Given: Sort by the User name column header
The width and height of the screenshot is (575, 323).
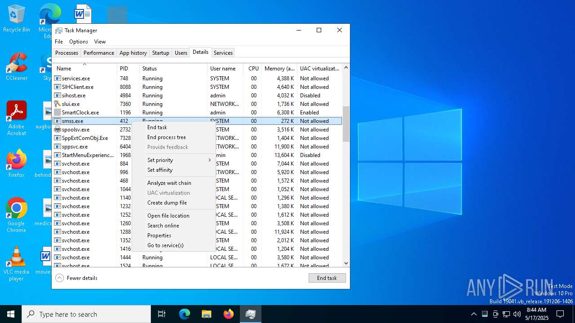Looking at the screenshot, I should pyautogui.click(x=226, y=69).
